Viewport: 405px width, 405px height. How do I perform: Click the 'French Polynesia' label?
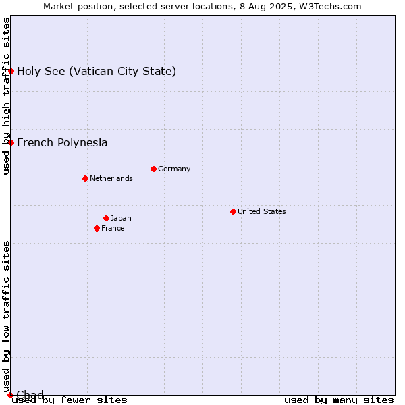62,143
